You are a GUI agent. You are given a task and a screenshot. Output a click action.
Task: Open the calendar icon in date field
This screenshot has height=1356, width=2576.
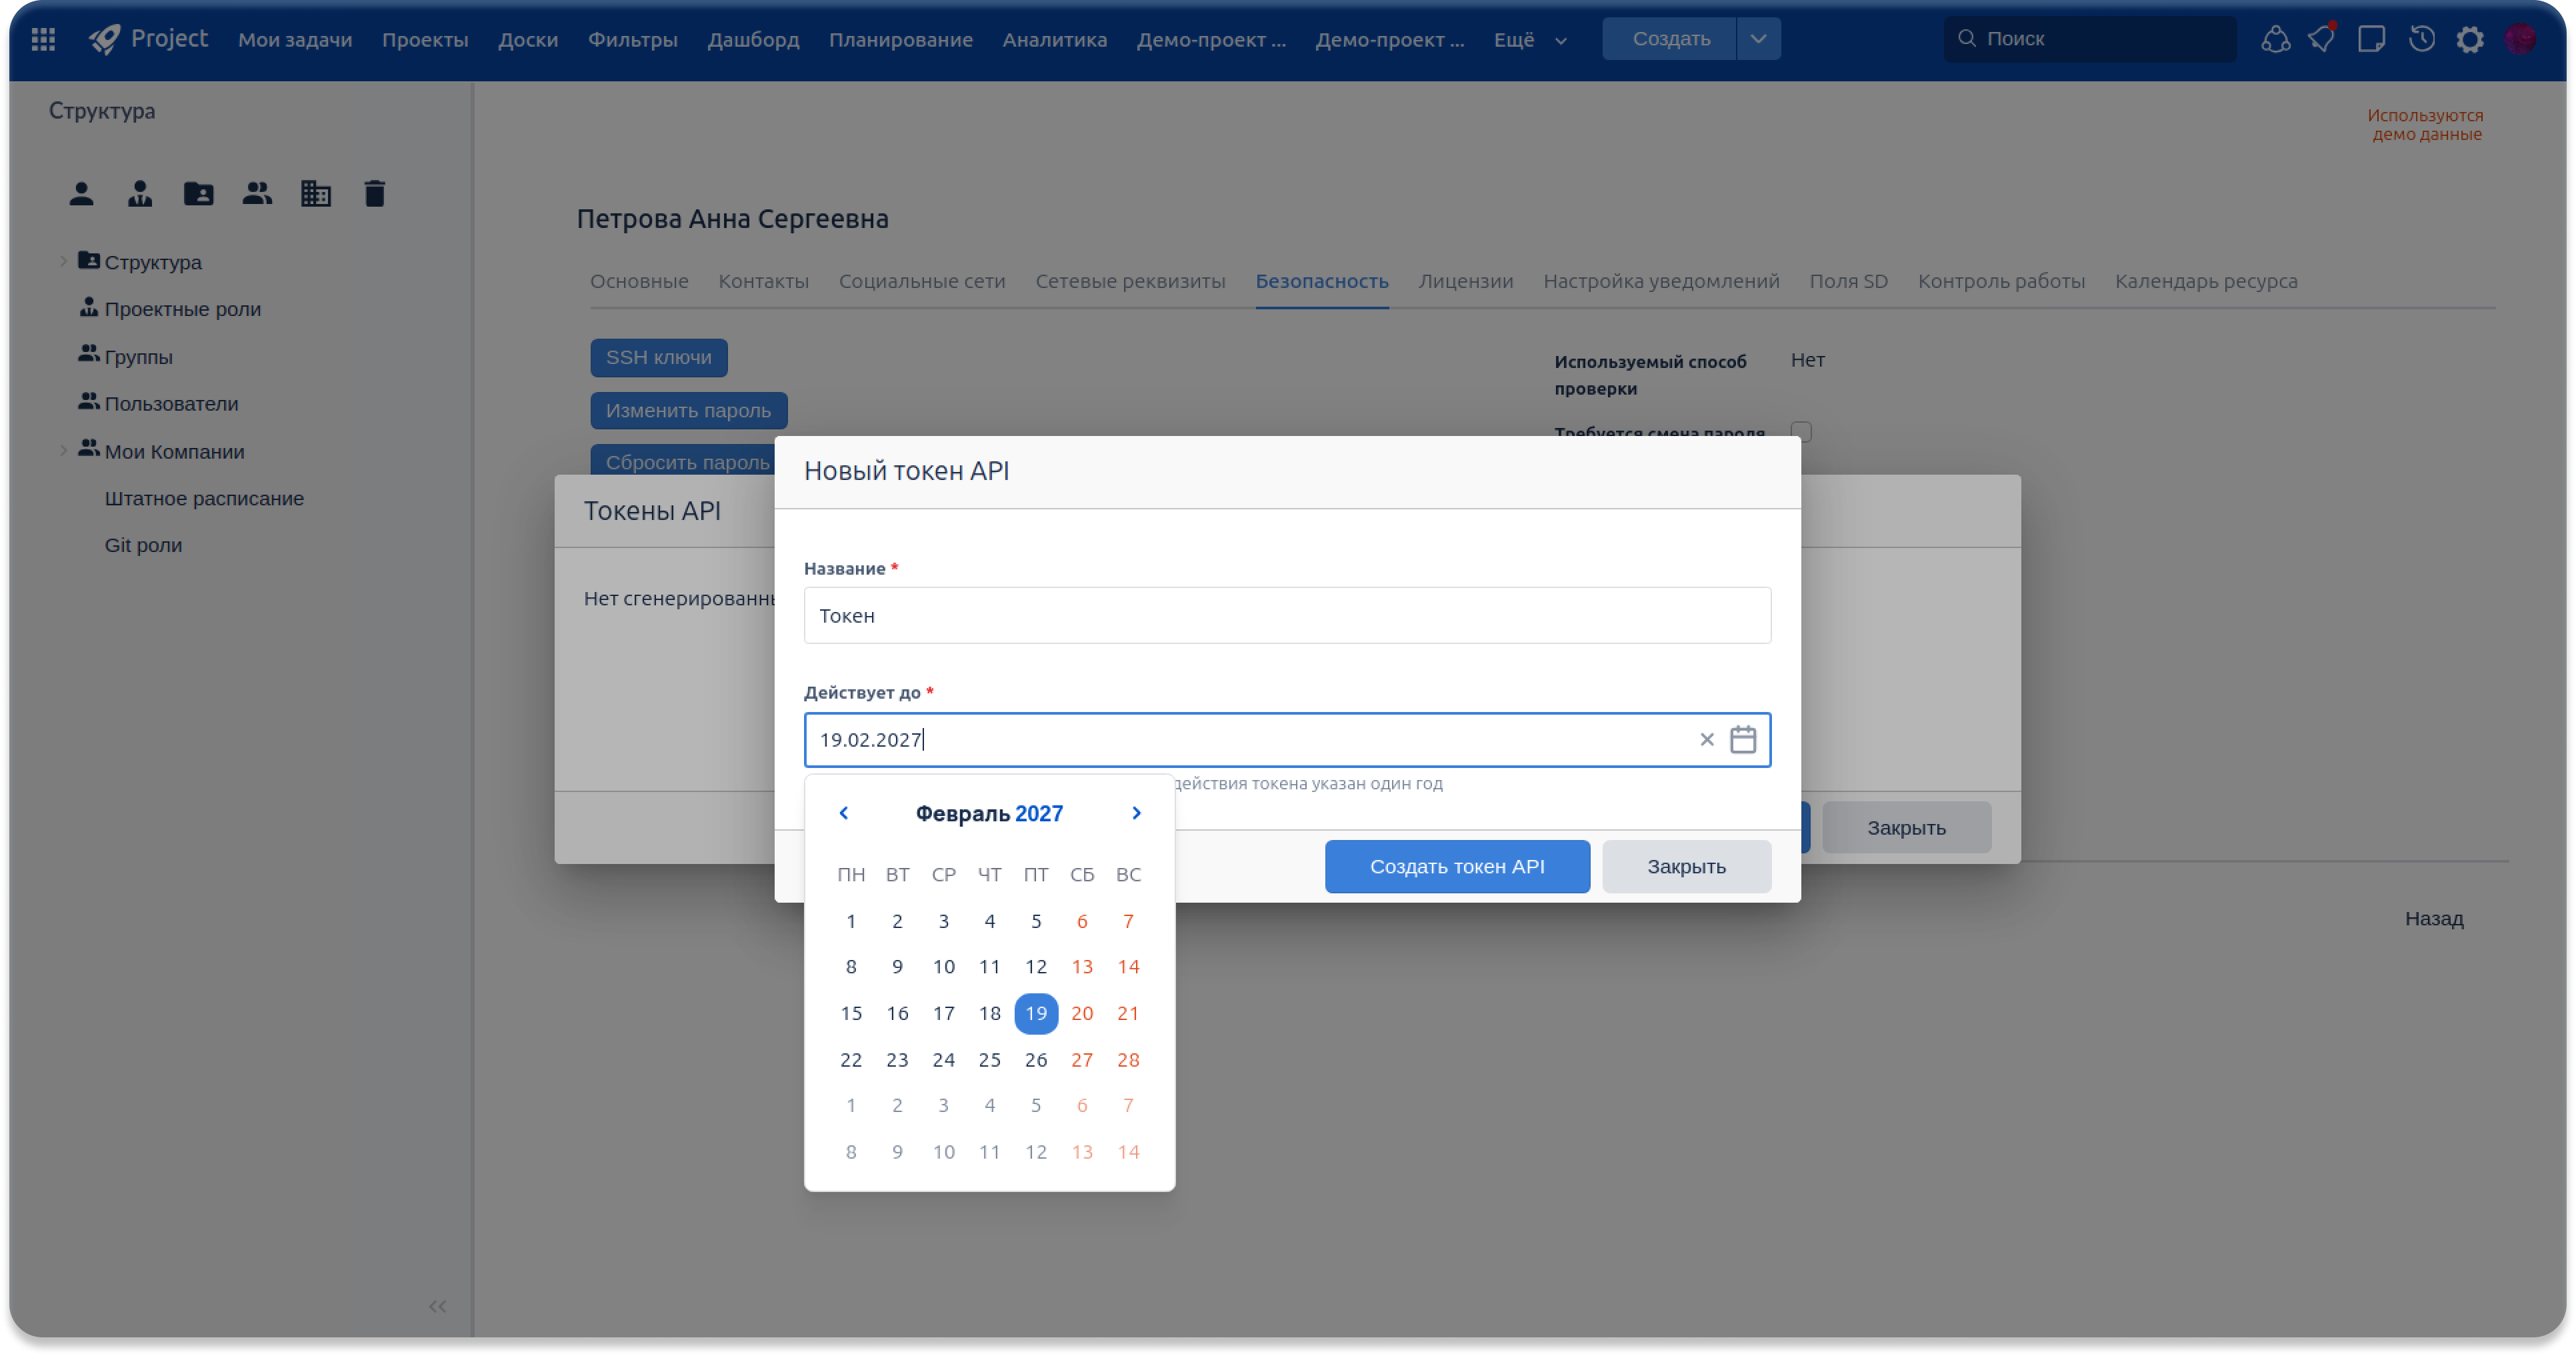tap(1742, 739)
